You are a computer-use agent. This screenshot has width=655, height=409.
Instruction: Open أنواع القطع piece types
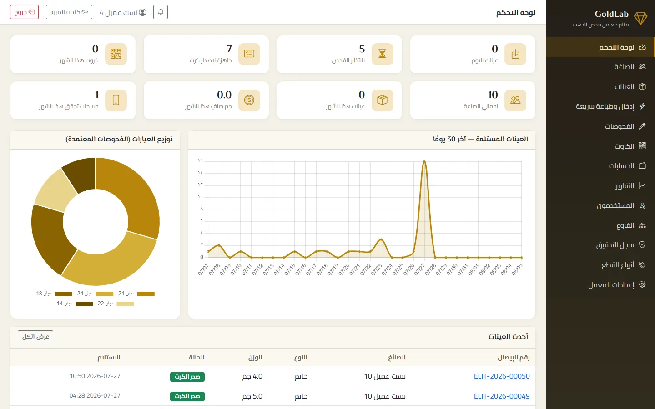pyautogui.click(x=600, y=265)
